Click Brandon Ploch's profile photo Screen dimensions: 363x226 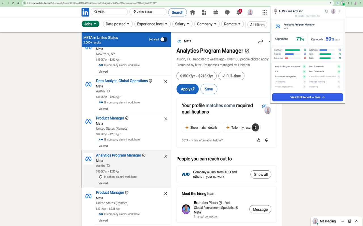point(186,209)
